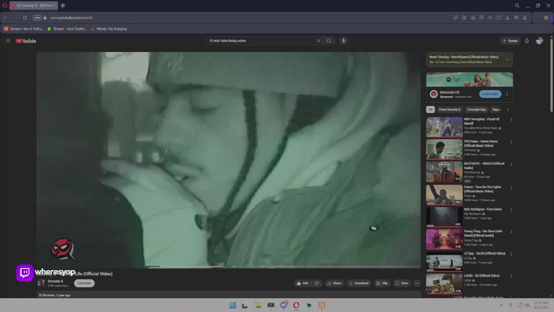Image resolution: width=554 pixels, height=312 pixels.
Task: Select the All filter chip
Action: [x=430, y=110]
